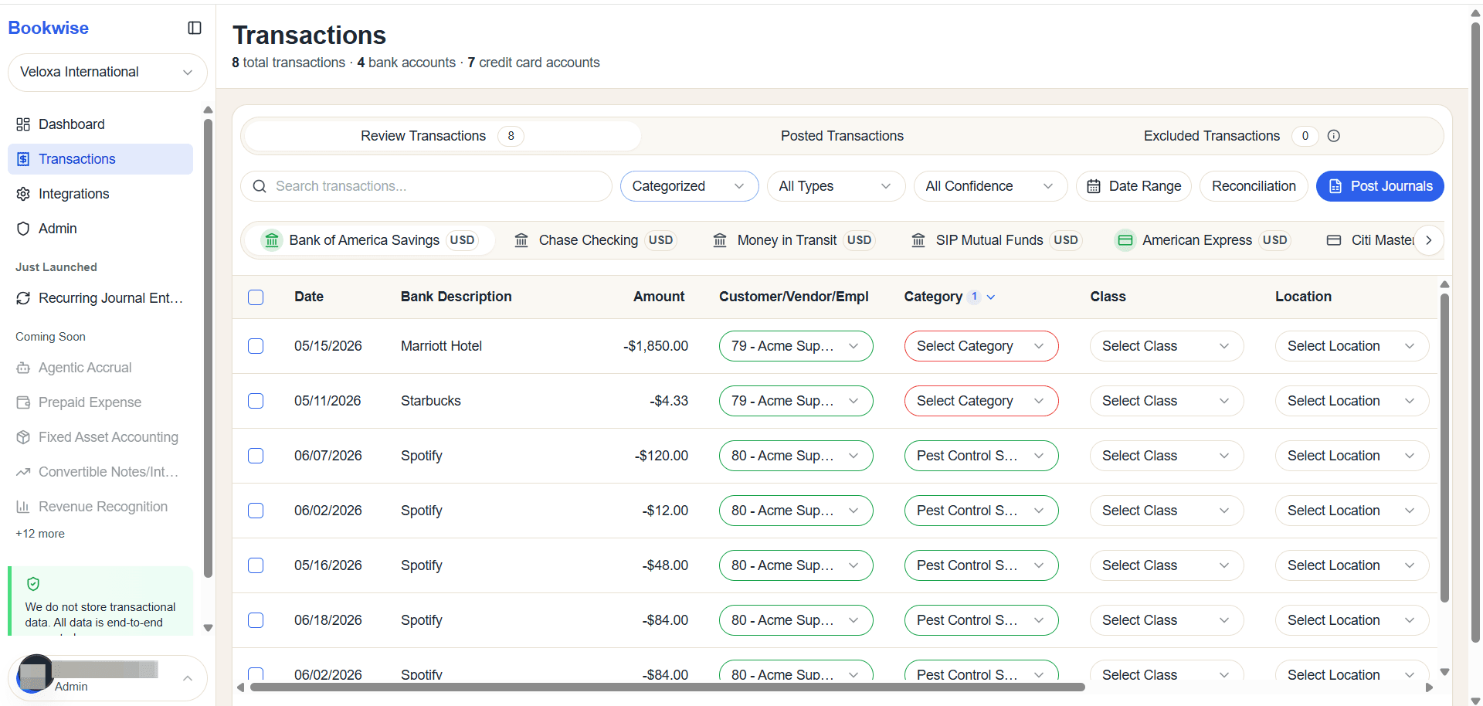Click the Dashboard grid icon
The width and height of the screenshot is (1483, 706).
click(x=23, y=124)
